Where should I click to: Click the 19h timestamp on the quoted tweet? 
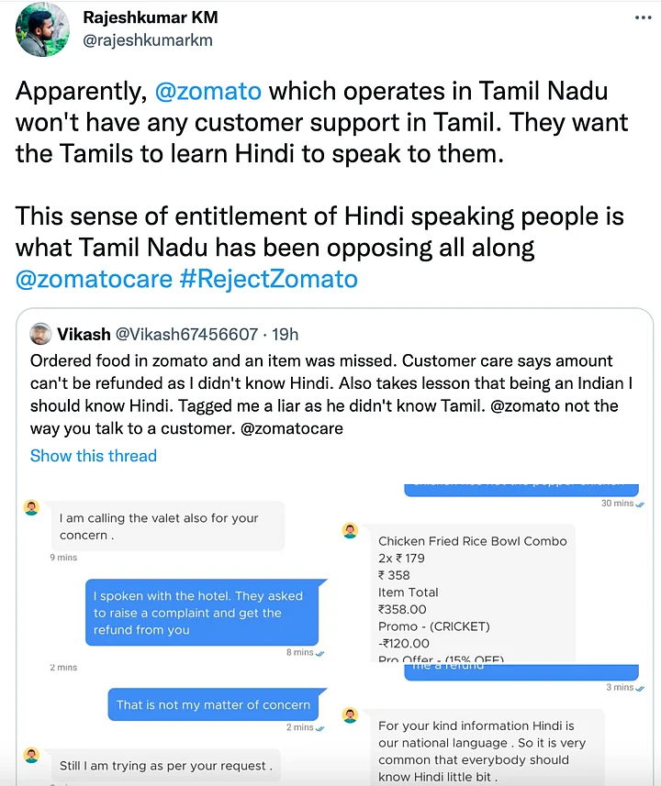[x=283, y=334]
